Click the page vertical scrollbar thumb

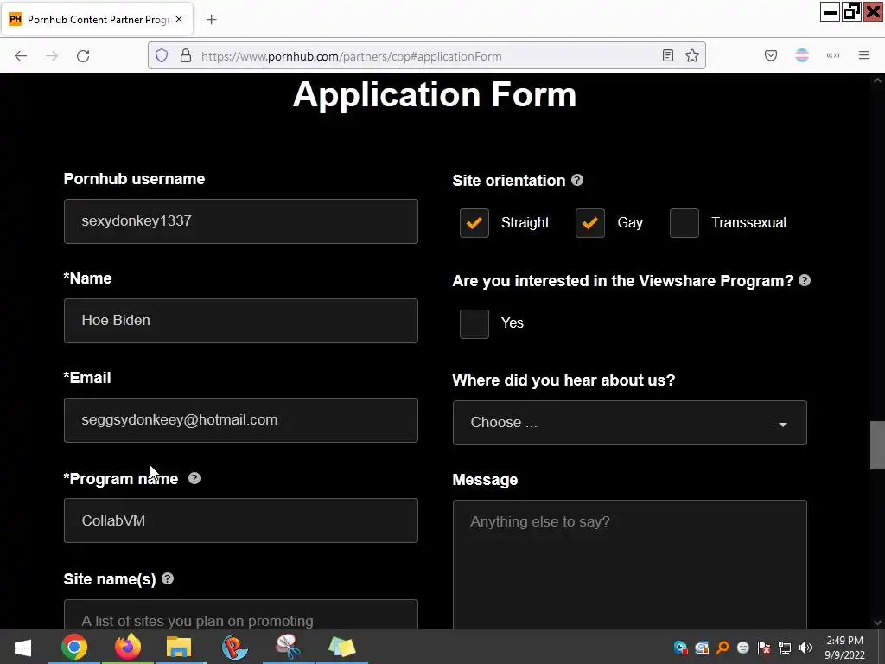pos(877,445)
